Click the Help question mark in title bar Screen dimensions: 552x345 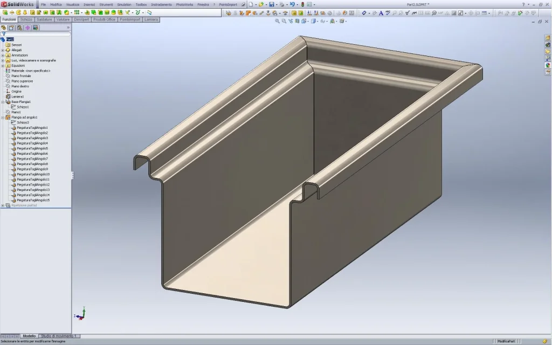click(523, 4)
